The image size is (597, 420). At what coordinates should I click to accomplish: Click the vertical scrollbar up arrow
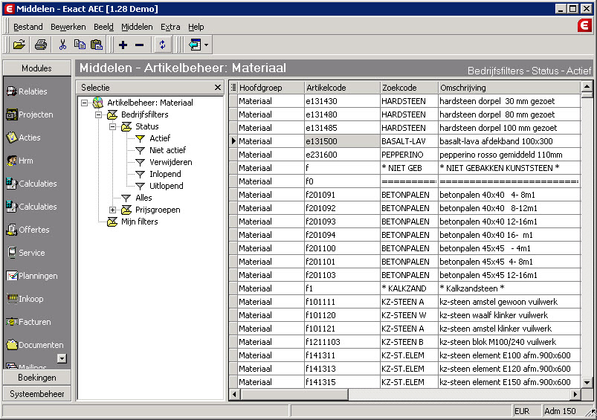pos(587,86)
